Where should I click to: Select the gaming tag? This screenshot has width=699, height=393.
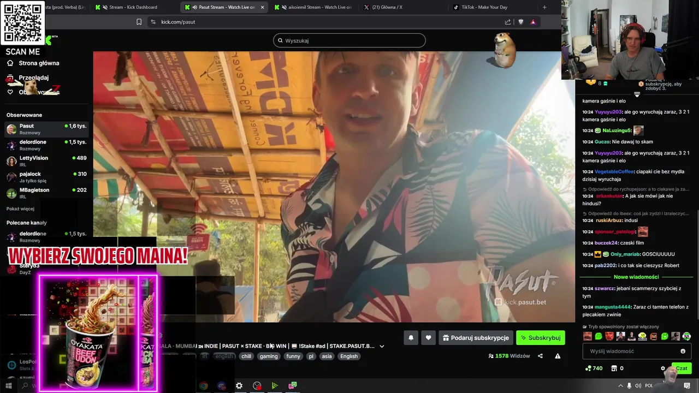click(269, 356)
